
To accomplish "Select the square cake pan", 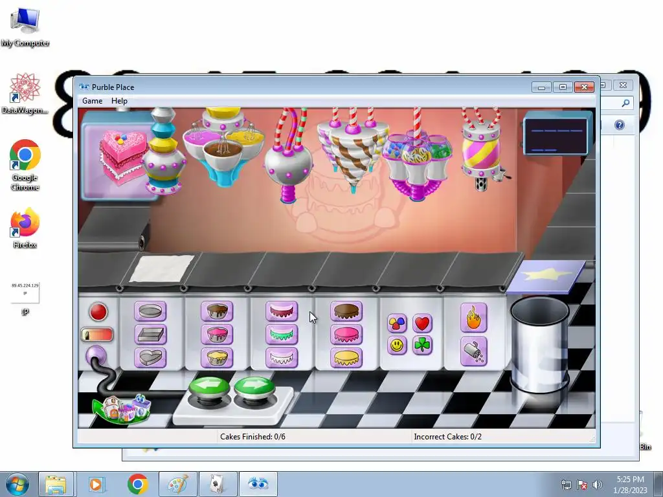I will tap(150, 335).
